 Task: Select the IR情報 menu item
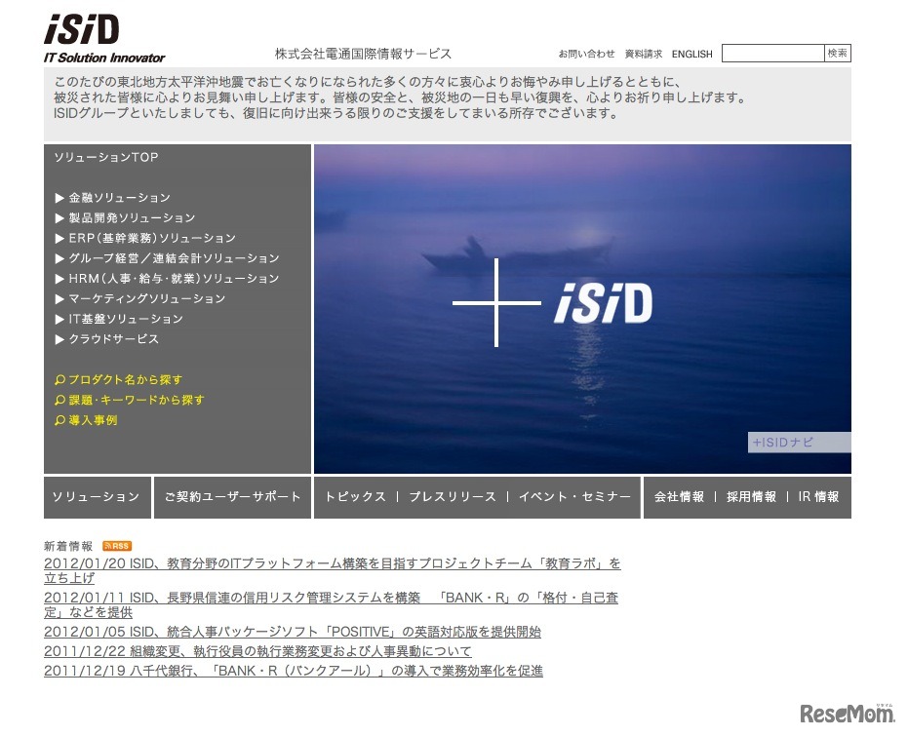click(818, 497)
